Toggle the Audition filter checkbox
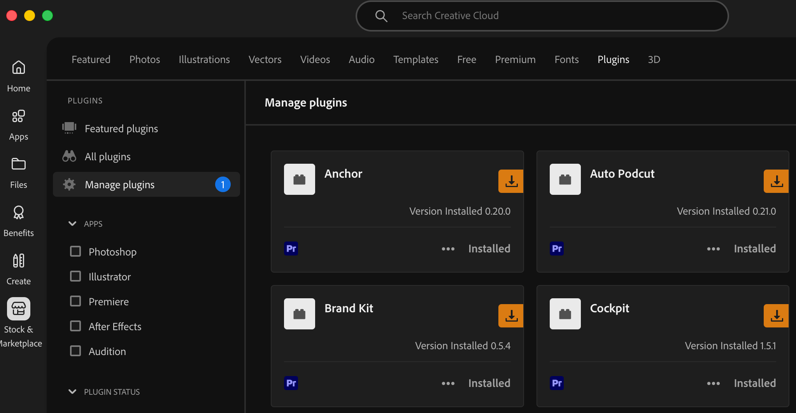The height and width of the screenshot is (413, 796). point(75,351)
